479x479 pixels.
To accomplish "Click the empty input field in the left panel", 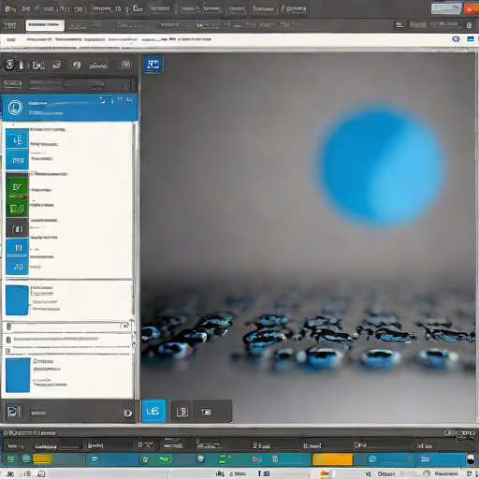I will (65, 327).
